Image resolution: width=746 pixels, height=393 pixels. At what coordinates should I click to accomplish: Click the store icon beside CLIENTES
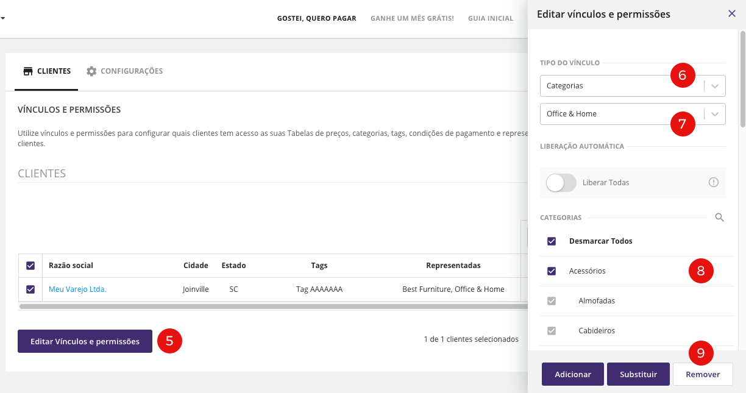(28, 71)
